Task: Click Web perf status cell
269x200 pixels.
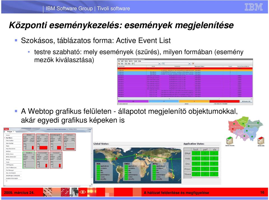Action: 205,159
